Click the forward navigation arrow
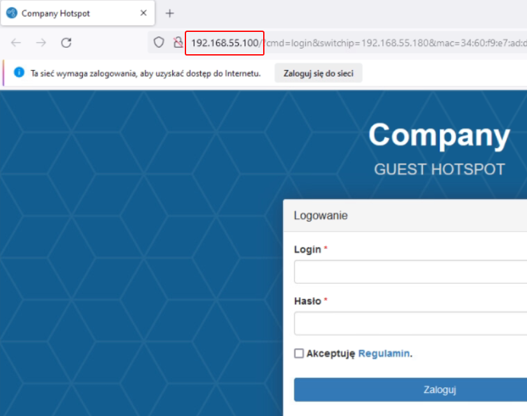This screenshot has width=527, height=416. pos(41,43)
